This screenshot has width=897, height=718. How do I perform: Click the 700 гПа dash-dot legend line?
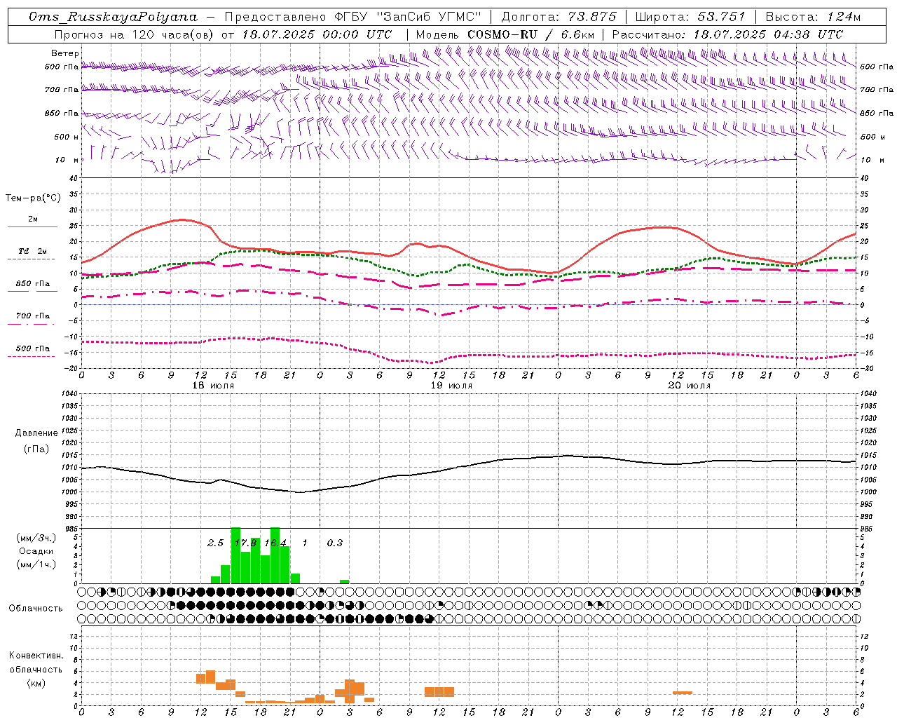pyautogui.click(x=31, y=324)
